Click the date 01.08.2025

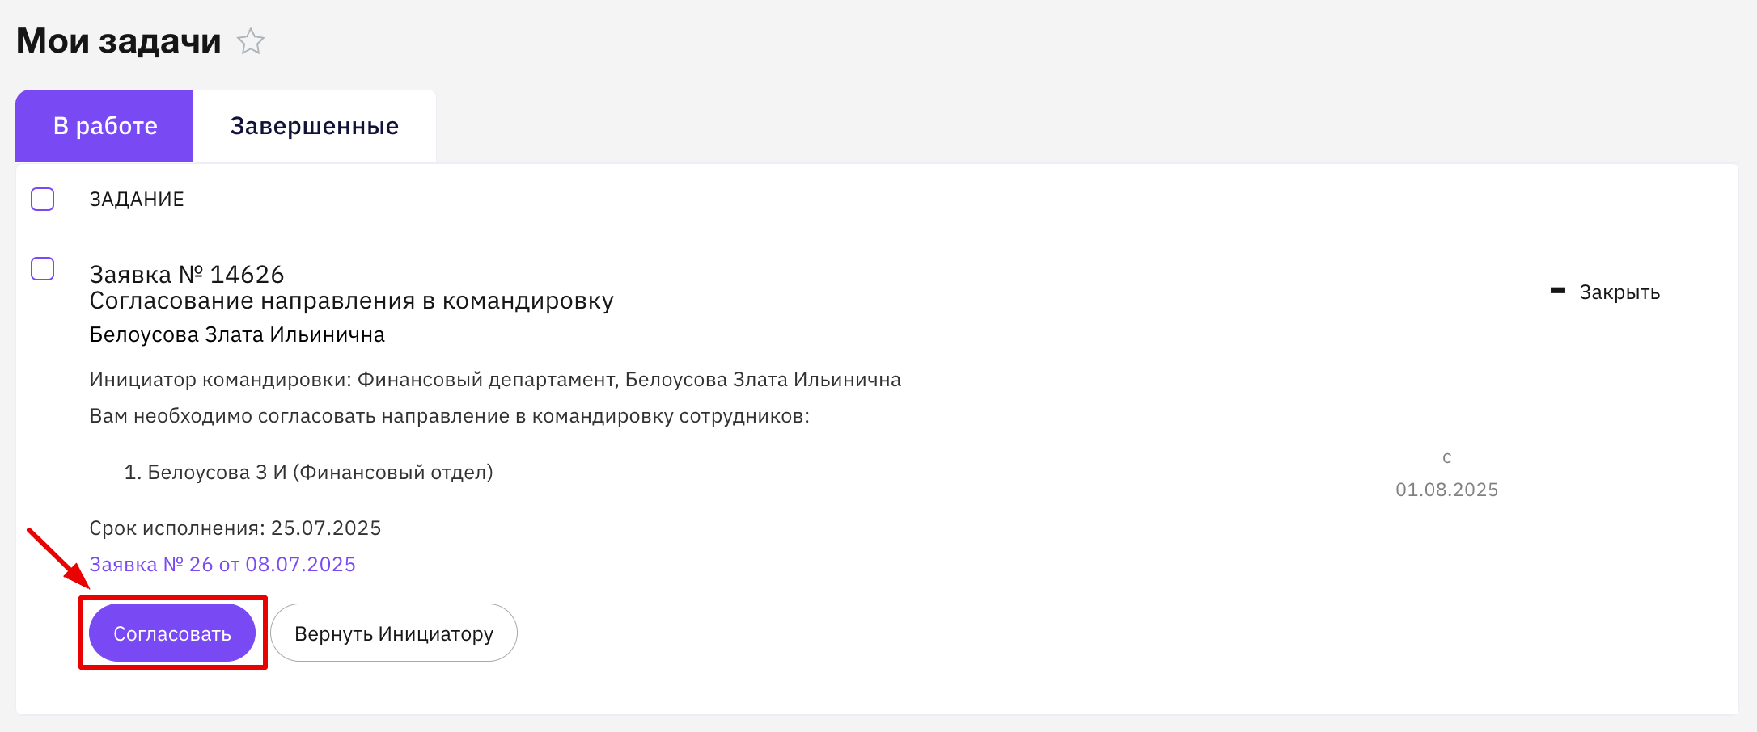coord(1447,490)
